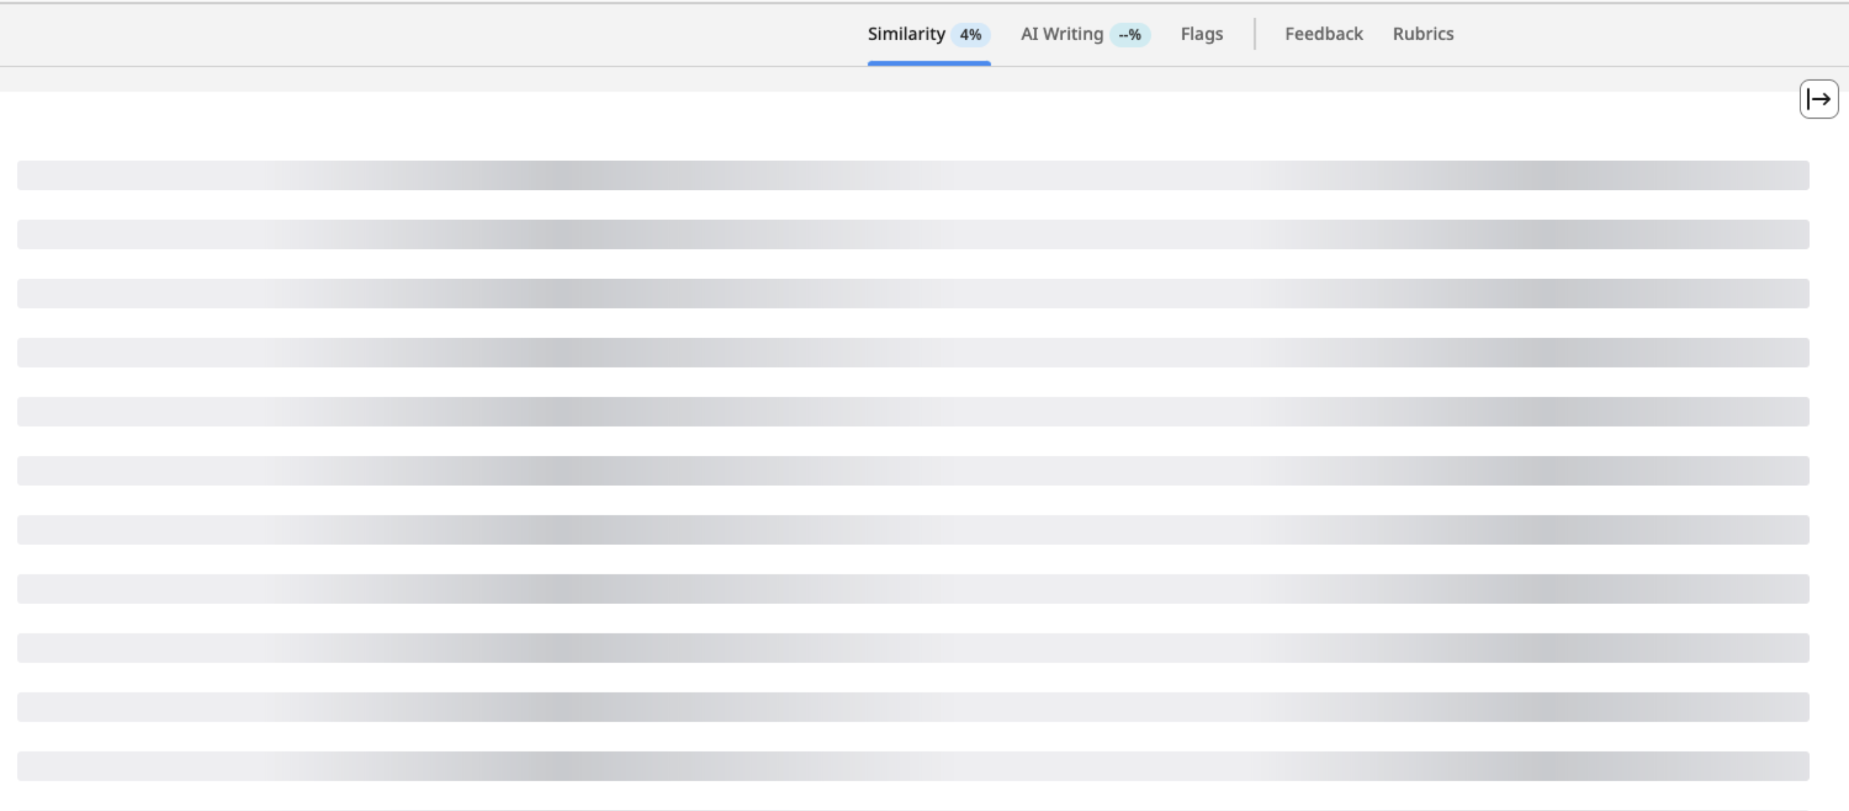Click the --% AI Writing badge
This screenshot has height=811, width=1849.
pos(1130,35)
